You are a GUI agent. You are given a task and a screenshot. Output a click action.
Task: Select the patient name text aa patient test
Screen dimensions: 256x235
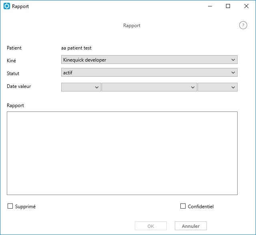(x=76, y=48)
